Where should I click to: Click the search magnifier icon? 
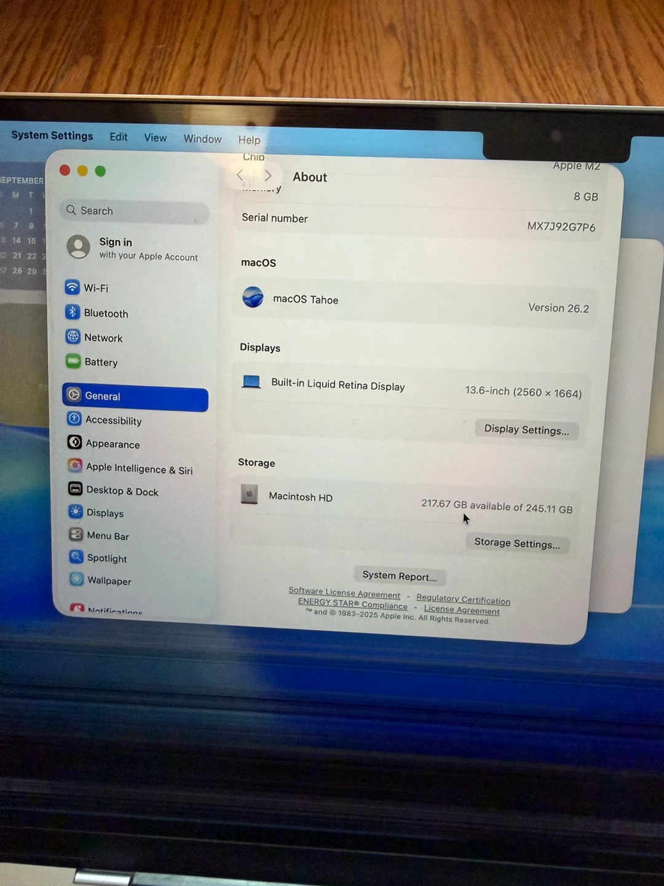[x=71, y=210]
